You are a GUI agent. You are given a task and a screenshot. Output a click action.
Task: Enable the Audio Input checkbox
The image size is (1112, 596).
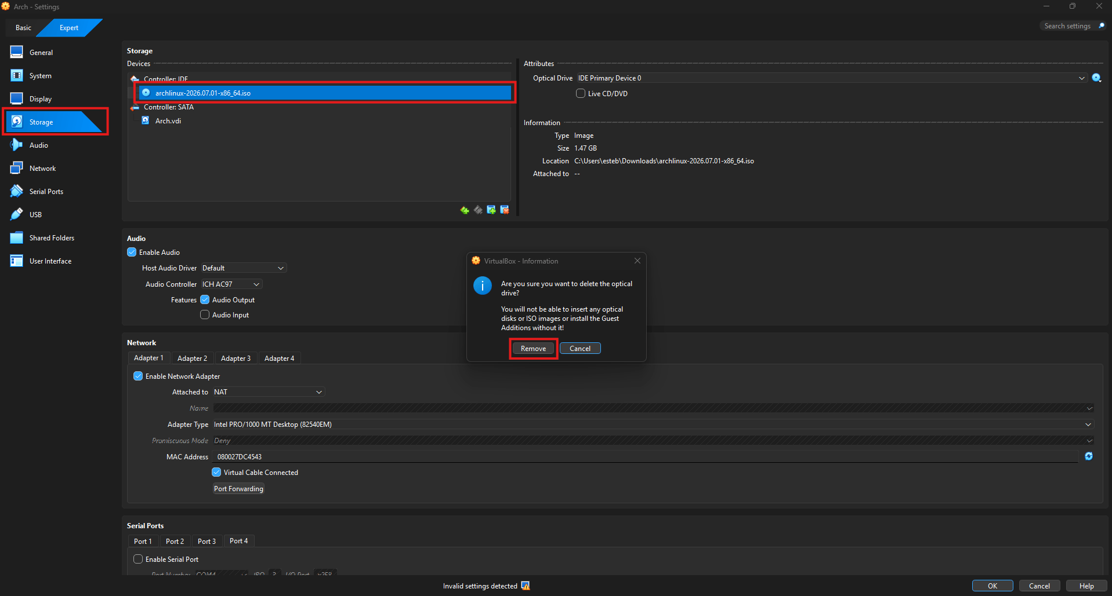coord(205,315)
